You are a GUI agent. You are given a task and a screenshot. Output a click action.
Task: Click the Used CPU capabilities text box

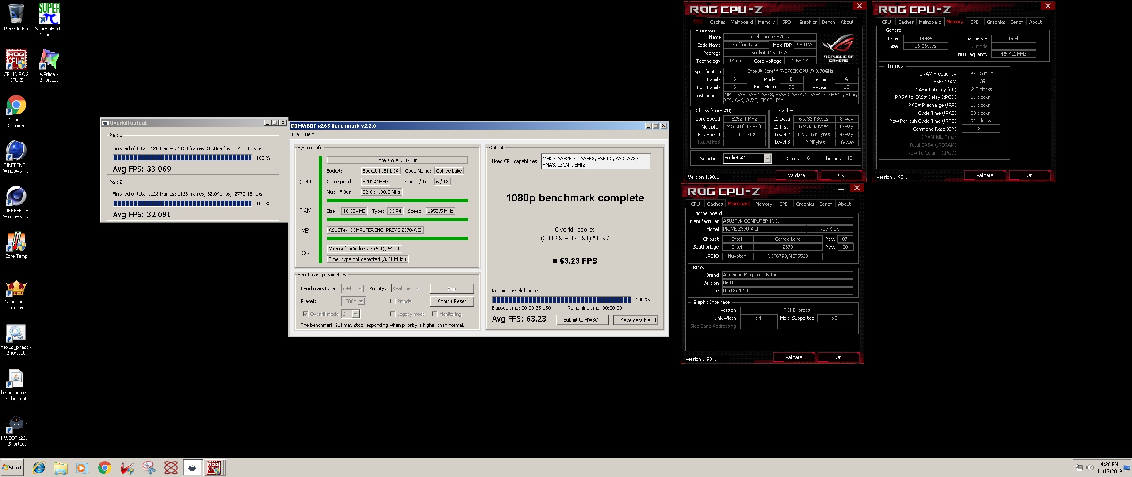coord(596,162)
